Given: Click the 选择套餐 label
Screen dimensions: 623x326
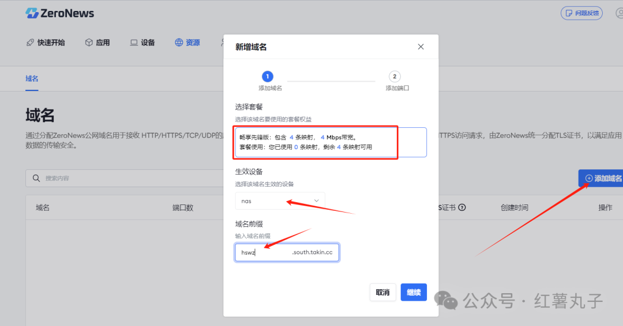Looking at the screenshot, I should click(x=249, y=107).
